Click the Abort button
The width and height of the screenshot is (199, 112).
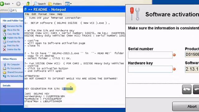pyautogui.click(x=186, y=106)
